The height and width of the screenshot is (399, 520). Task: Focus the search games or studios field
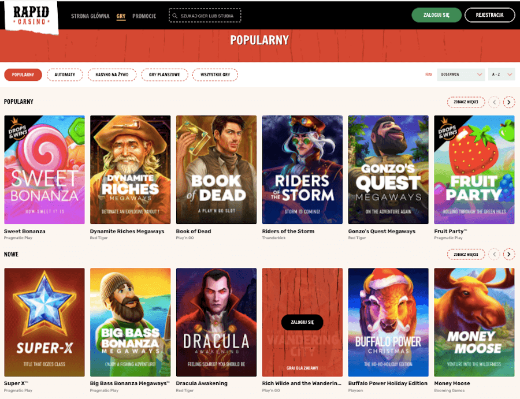[205, 16]
